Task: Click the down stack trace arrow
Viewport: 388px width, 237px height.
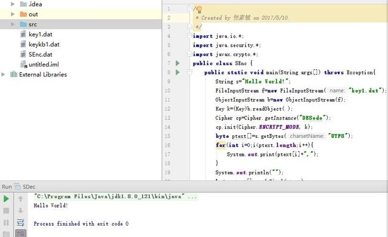Action: tap(20, 211)
